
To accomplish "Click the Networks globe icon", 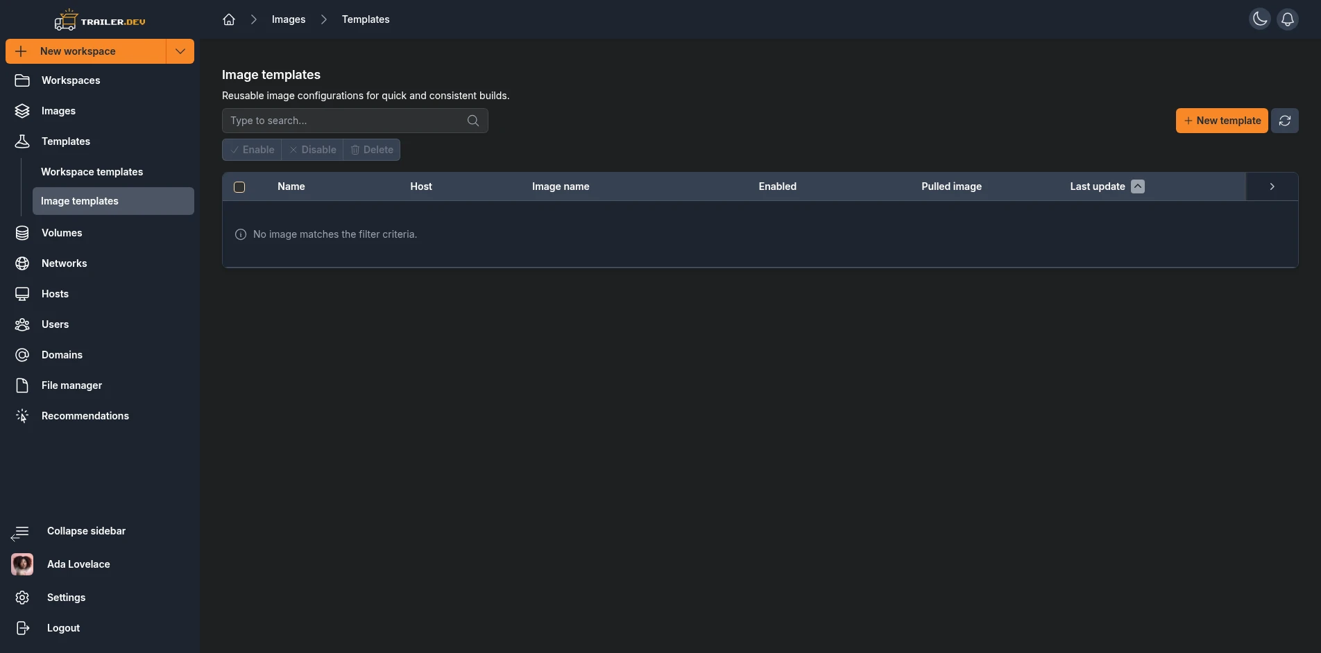I will [x=22, y=263].
